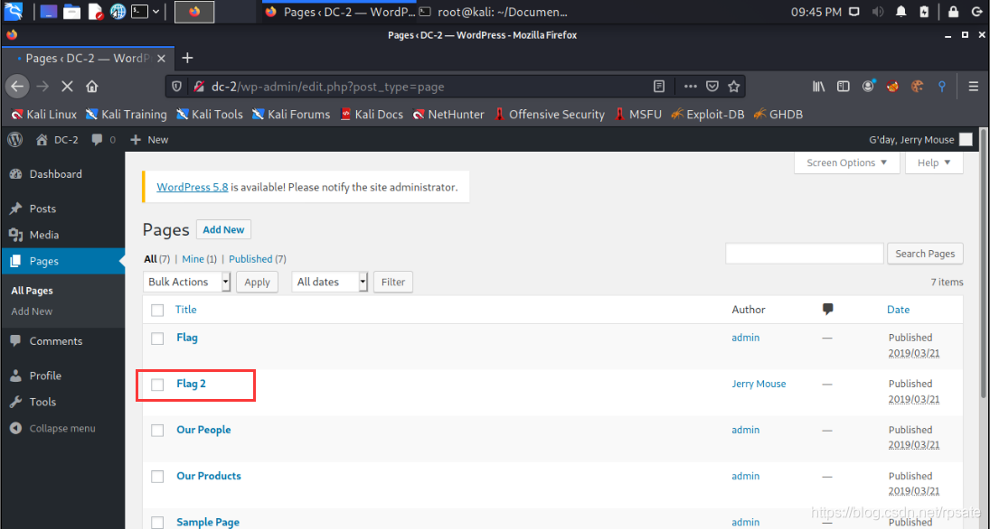Open the comments bubble in the admin bar

click(103, 139)
